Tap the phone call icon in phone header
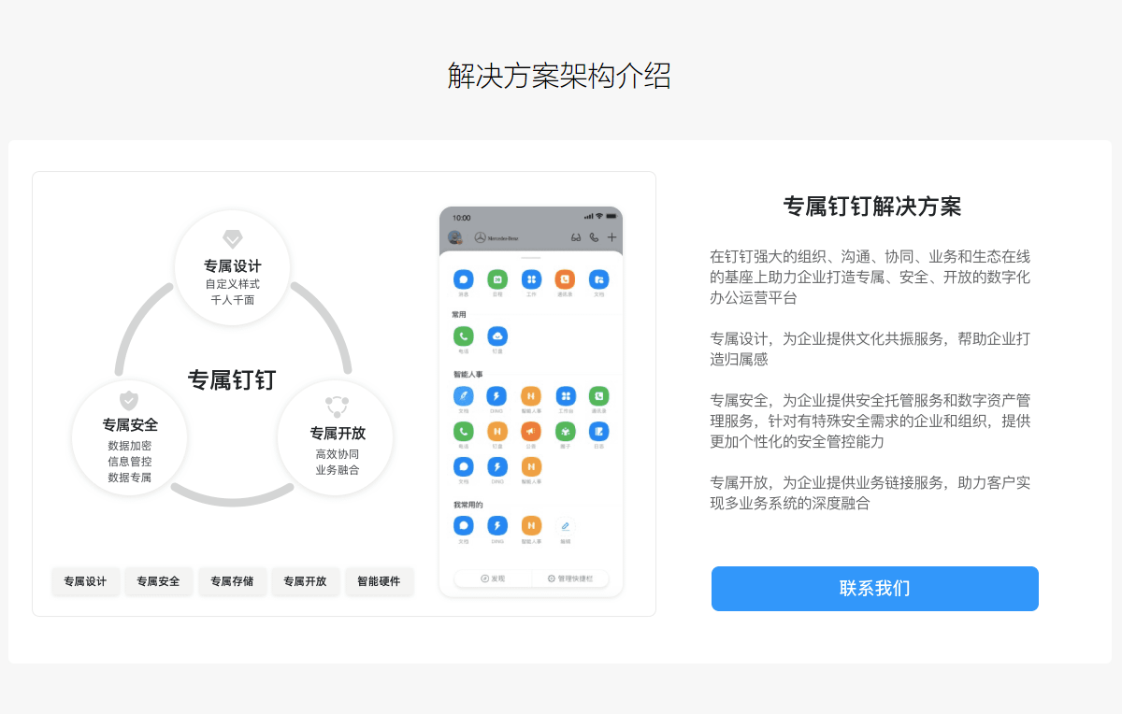The width and height of the screenshot is (1122, 714). 594,237
